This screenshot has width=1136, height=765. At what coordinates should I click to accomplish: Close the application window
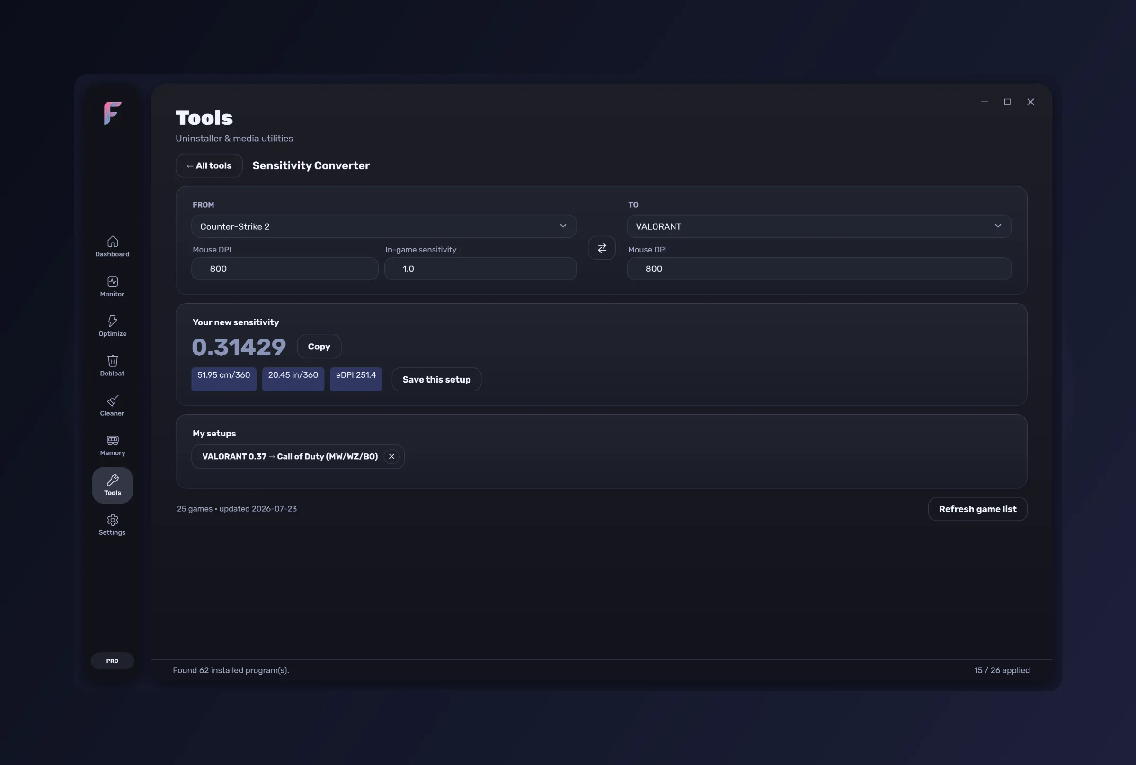pos(1030,102)
